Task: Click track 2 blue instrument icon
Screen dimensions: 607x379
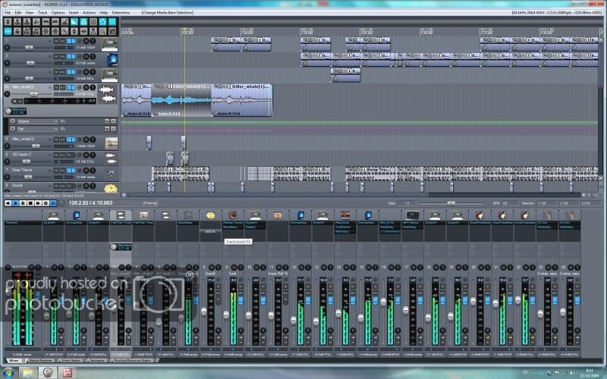Action: tap(112, 60)
